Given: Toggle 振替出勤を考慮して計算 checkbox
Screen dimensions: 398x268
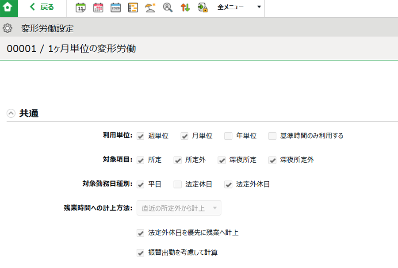Looking at the screenshot, I should [140, 253].
